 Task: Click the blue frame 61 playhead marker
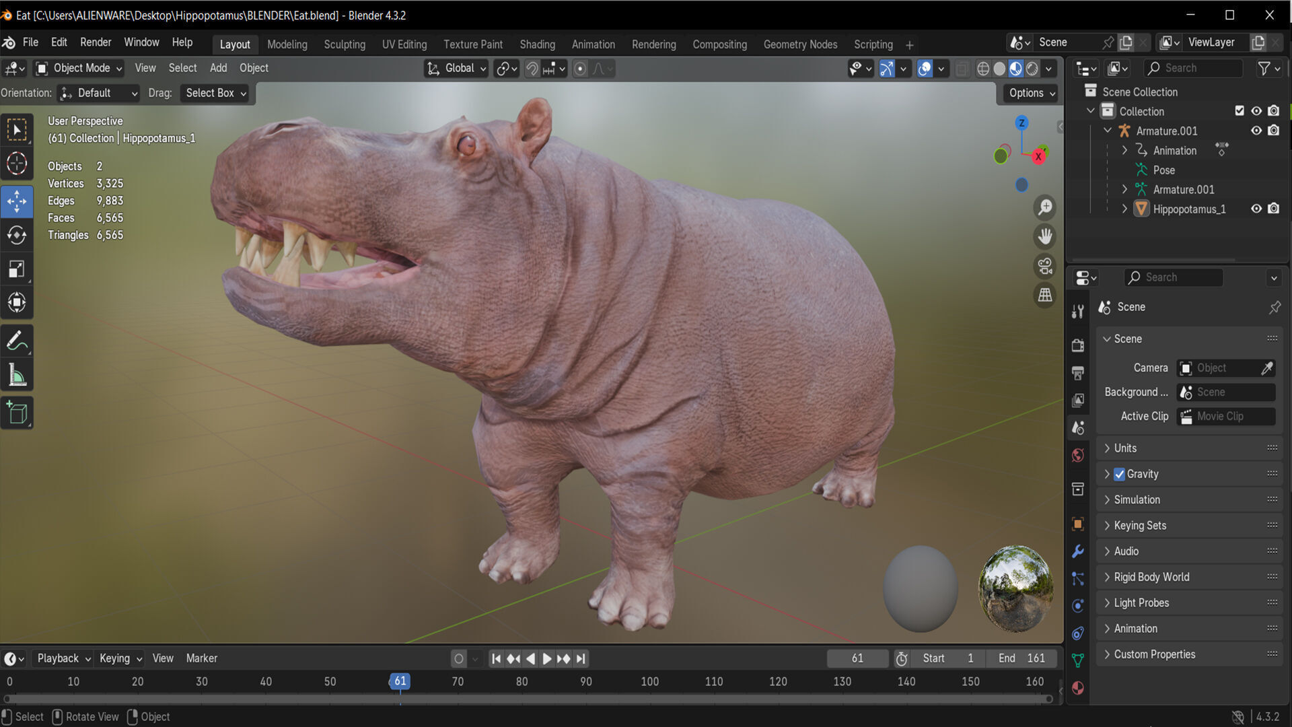click(400, 681)
